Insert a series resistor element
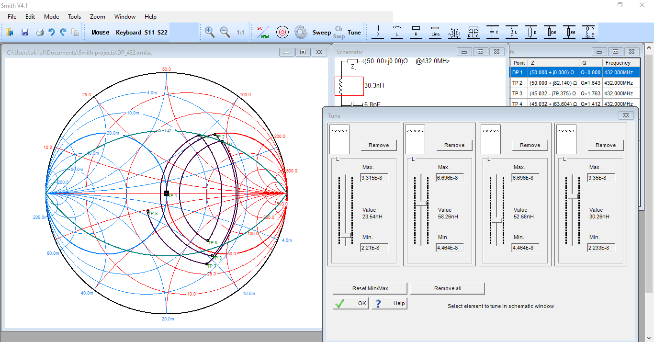This screenshot has width=654, height=342. [416, 32]
